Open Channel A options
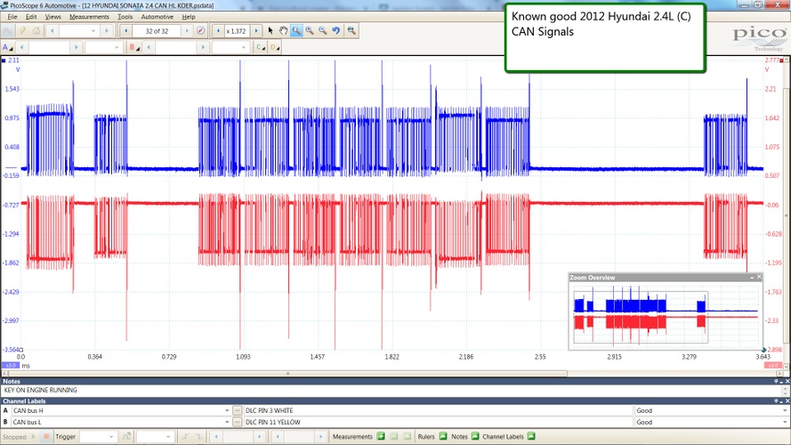 coord(8,47)
